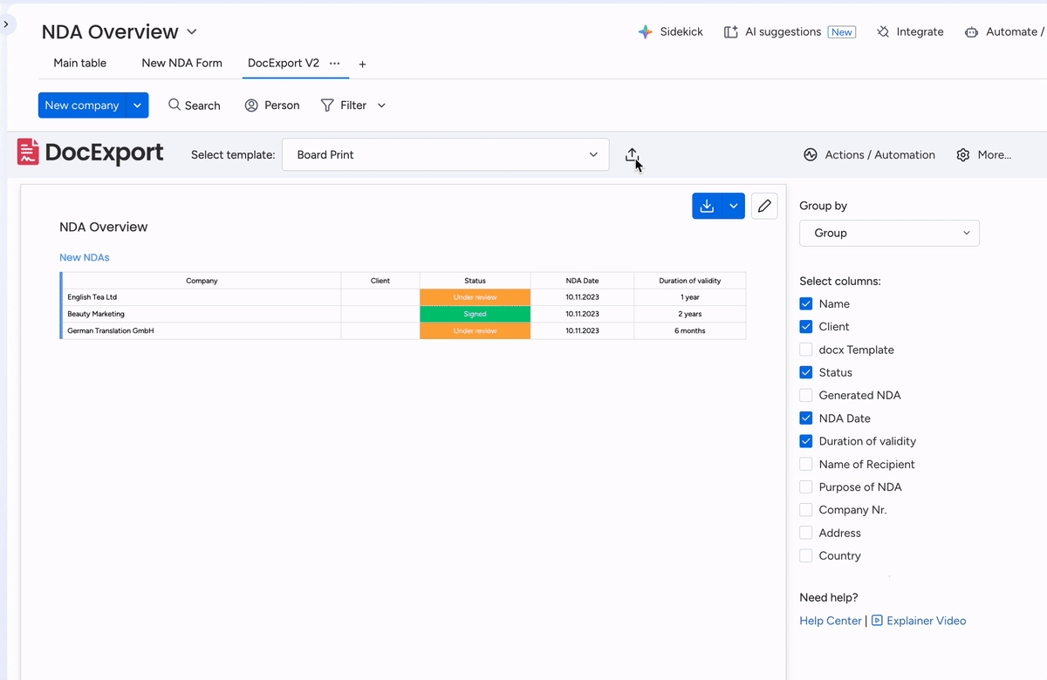
Task: Open Sidekick assistant
Action: (670, 32)
